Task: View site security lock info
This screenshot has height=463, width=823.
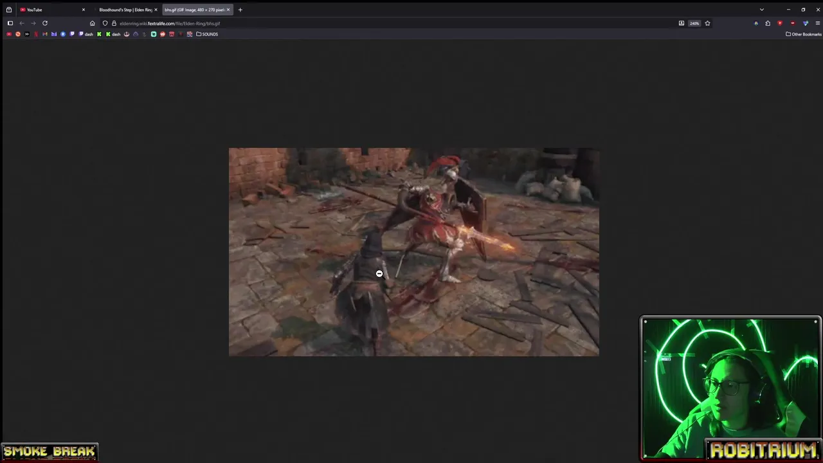Action: [x=114, y=23]
